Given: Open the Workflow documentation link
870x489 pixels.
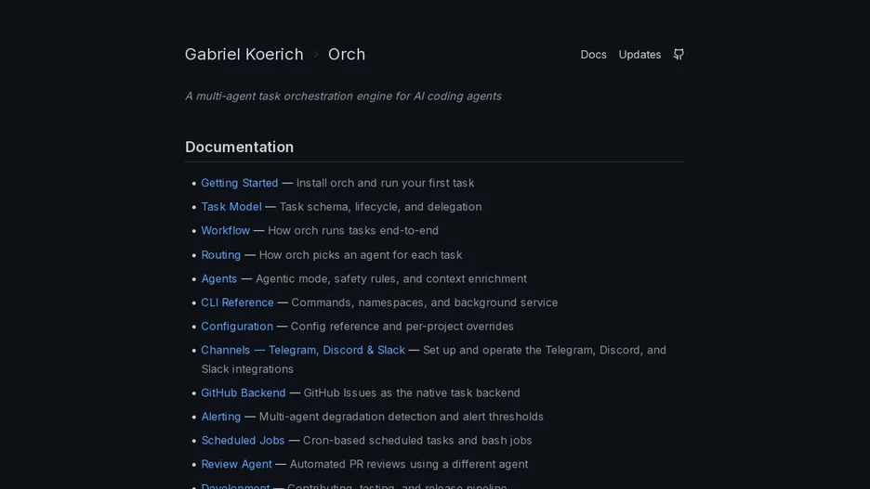Looking at the screenshot, I should pos(225,230).
